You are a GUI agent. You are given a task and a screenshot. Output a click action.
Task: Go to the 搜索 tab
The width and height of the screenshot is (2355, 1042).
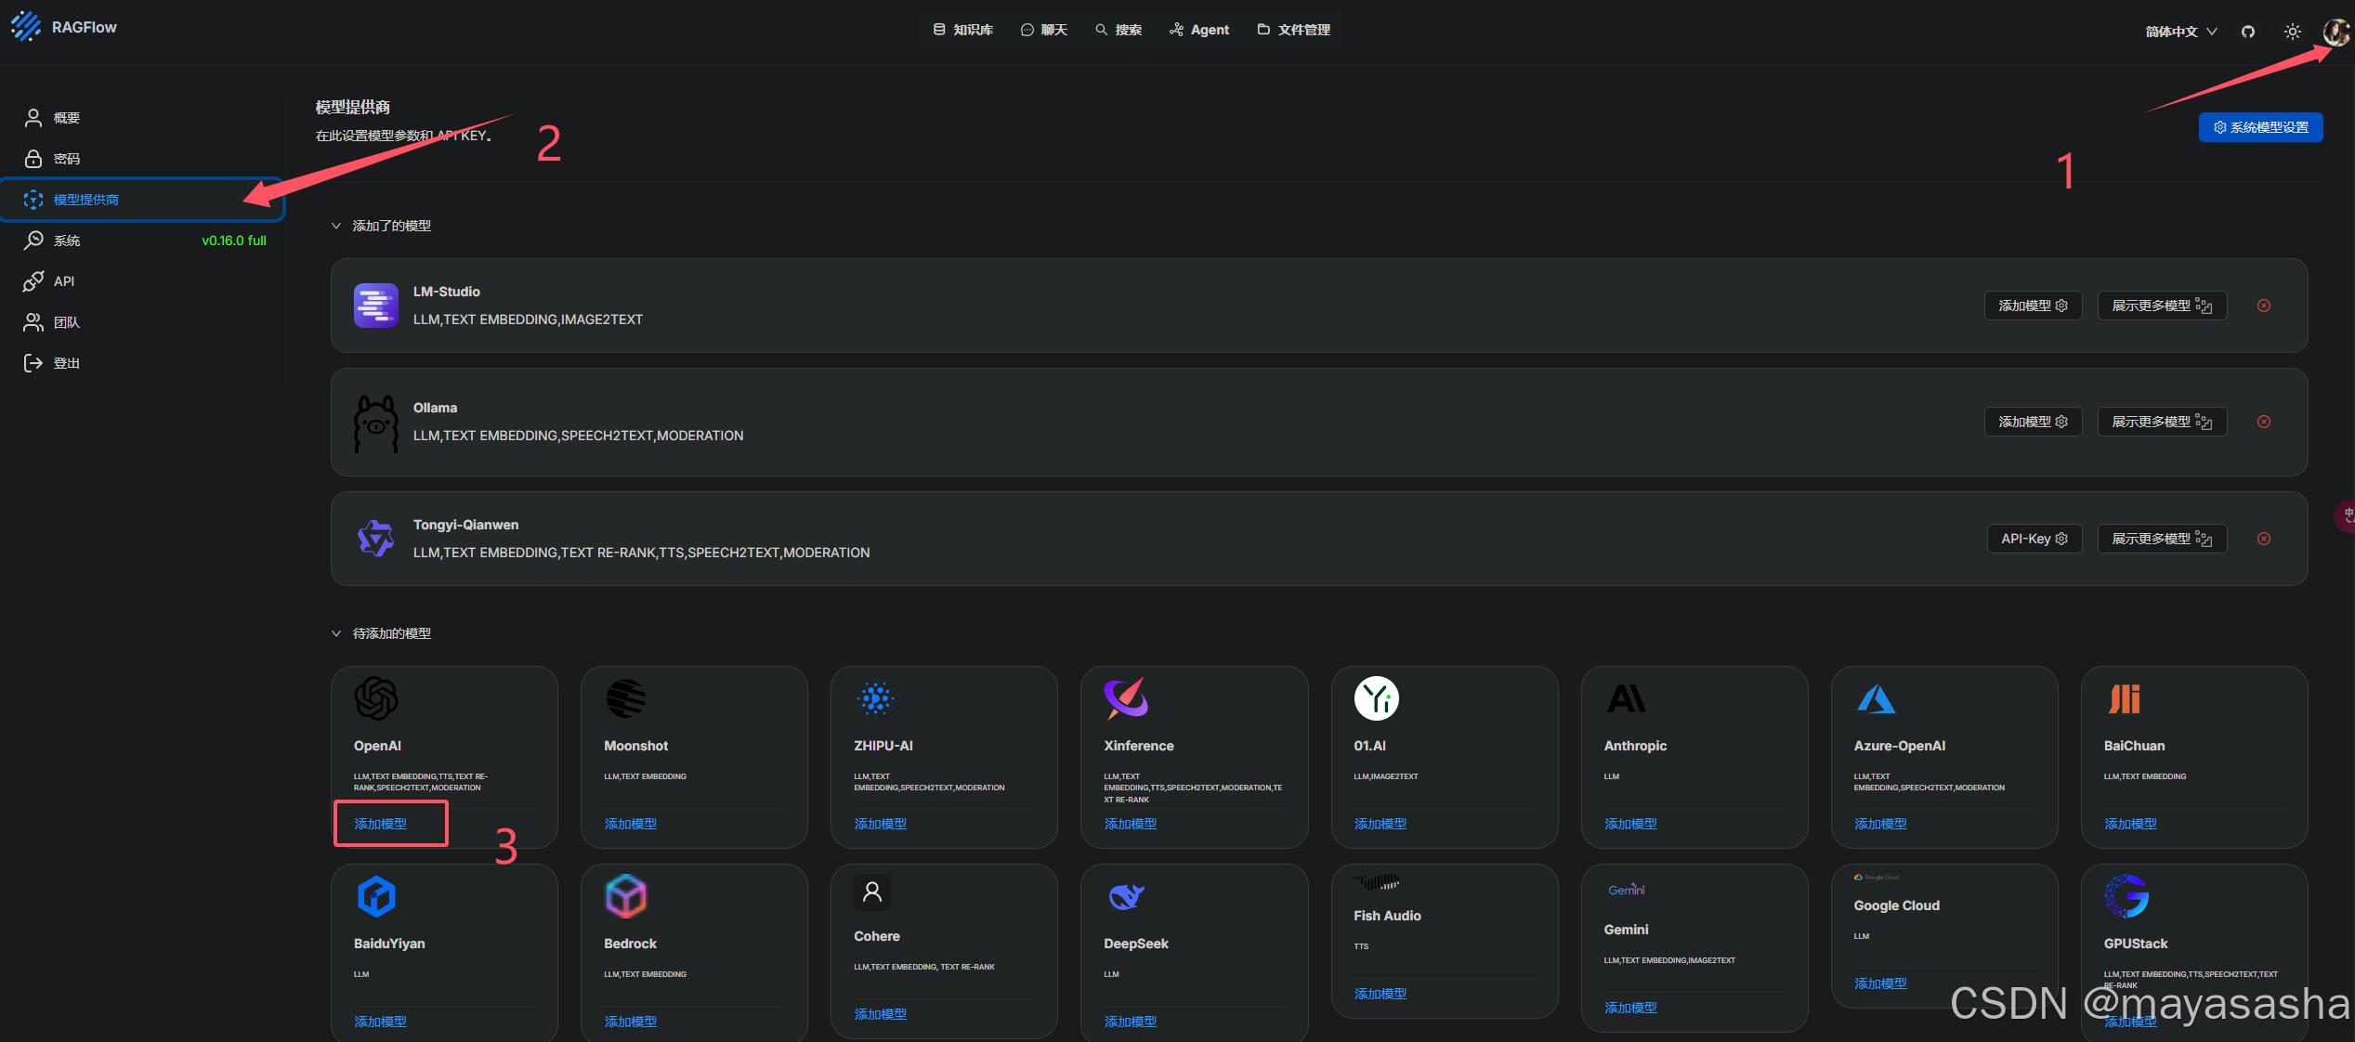pyautogui.click(x=1119, y=30)
